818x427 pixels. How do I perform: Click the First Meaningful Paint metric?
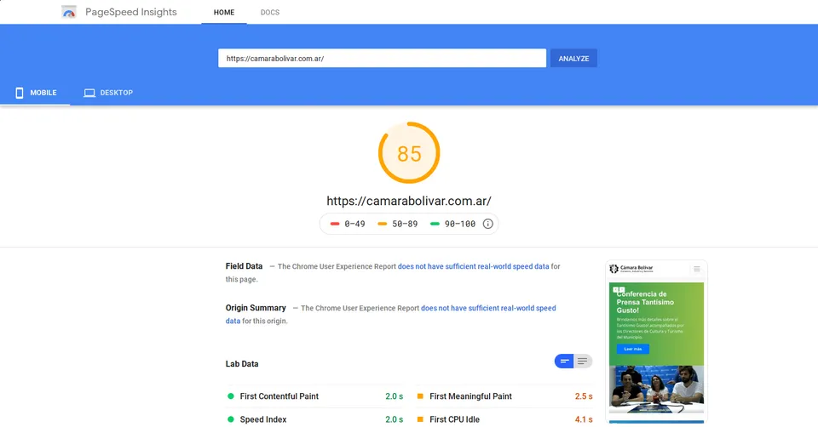click(x=505, y=396)
